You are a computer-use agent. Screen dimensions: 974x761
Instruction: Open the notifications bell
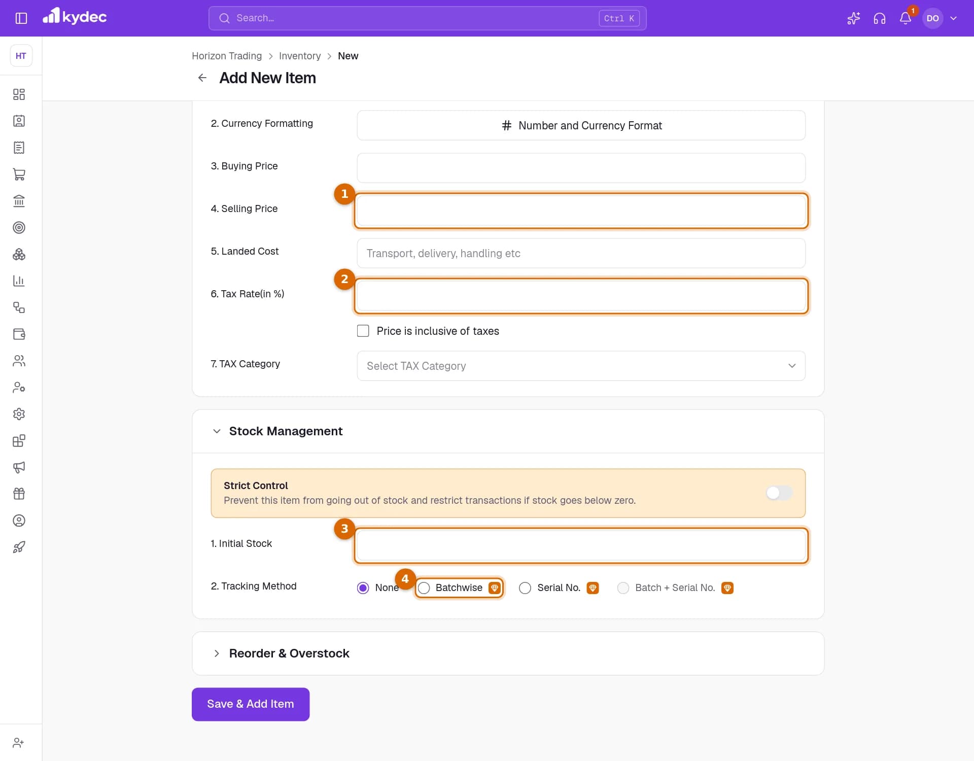coord(906,18)
